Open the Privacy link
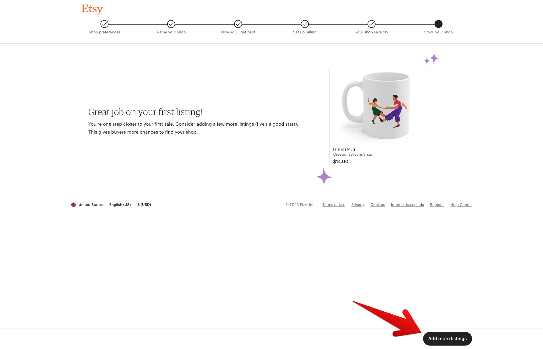This screenshot has width=543, height=349. coord(358,204)
